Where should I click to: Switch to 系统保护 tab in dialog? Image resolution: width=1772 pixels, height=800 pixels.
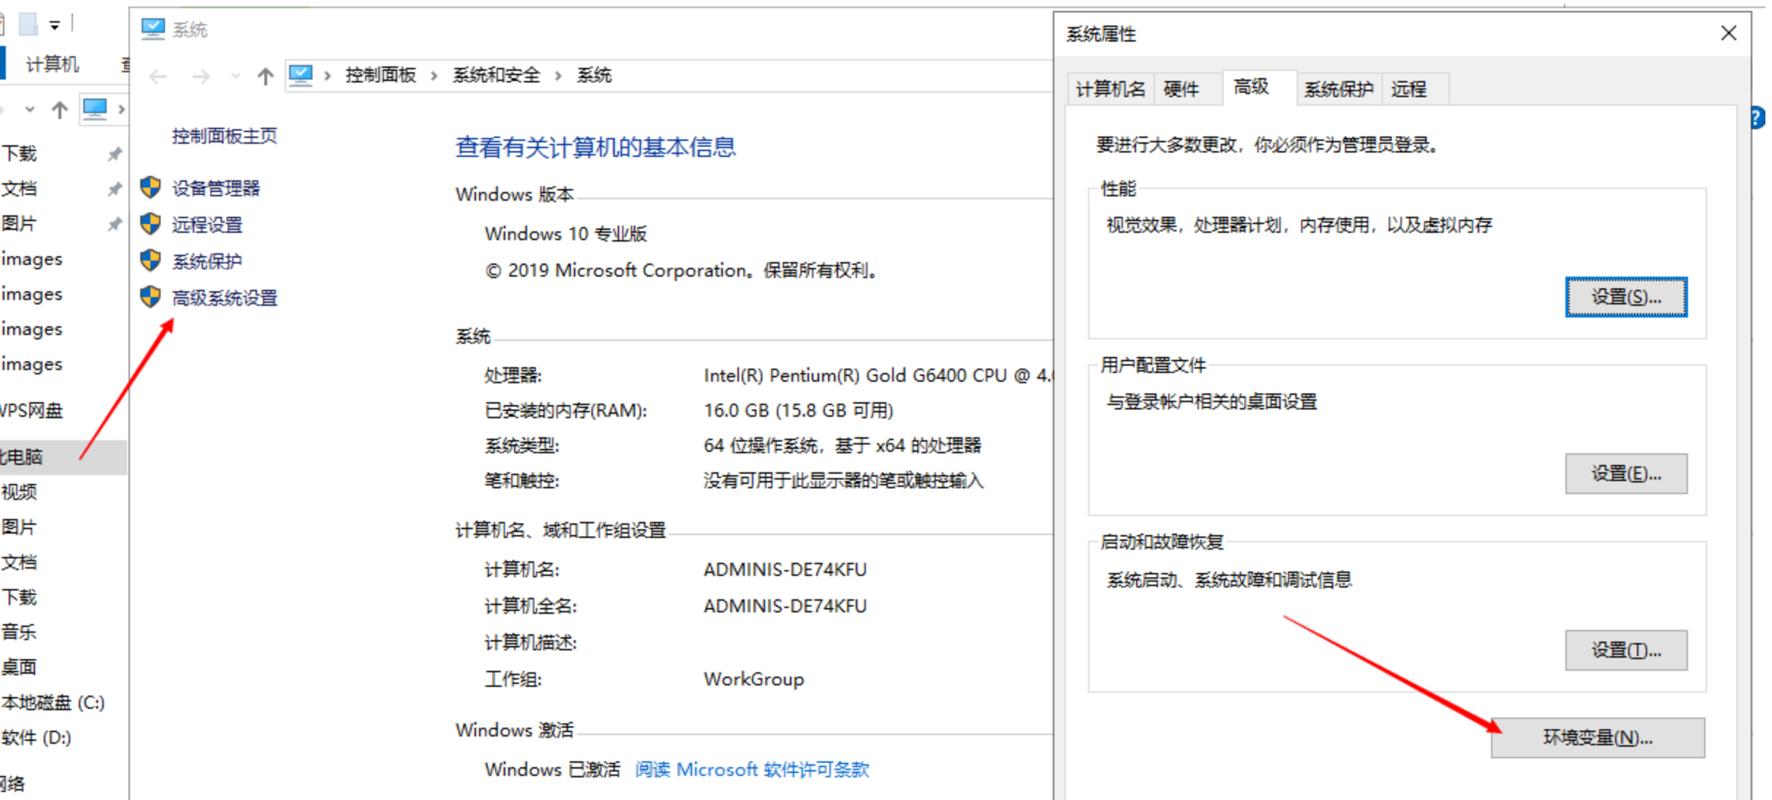tap(1339, 90)
